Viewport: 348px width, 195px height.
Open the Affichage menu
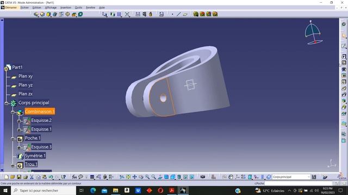click(x=51, y=8)
